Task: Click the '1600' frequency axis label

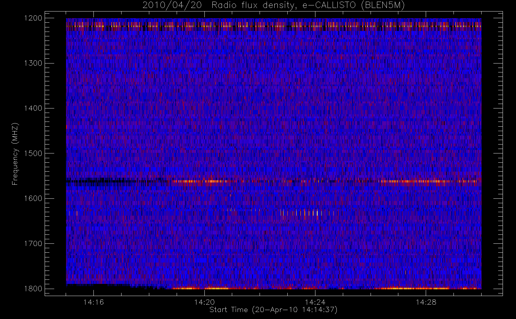Action: coord(33,198)
